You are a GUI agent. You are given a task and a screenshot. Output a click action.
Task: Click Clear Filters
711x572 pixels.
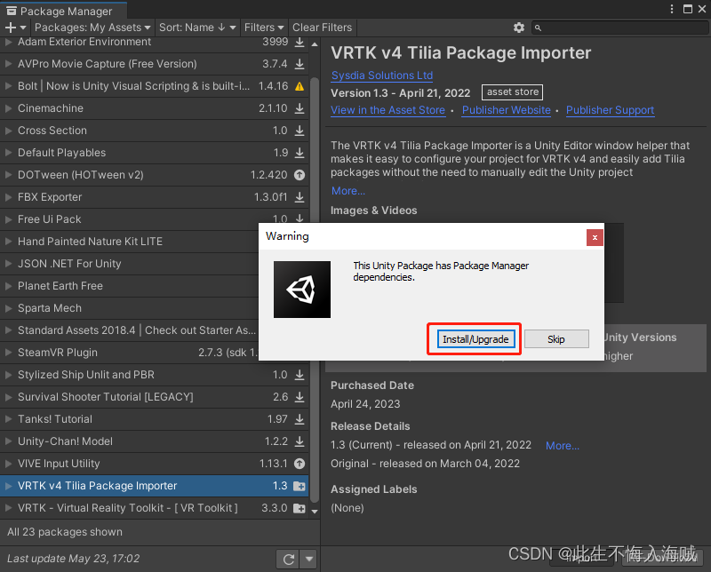(322, 28)
